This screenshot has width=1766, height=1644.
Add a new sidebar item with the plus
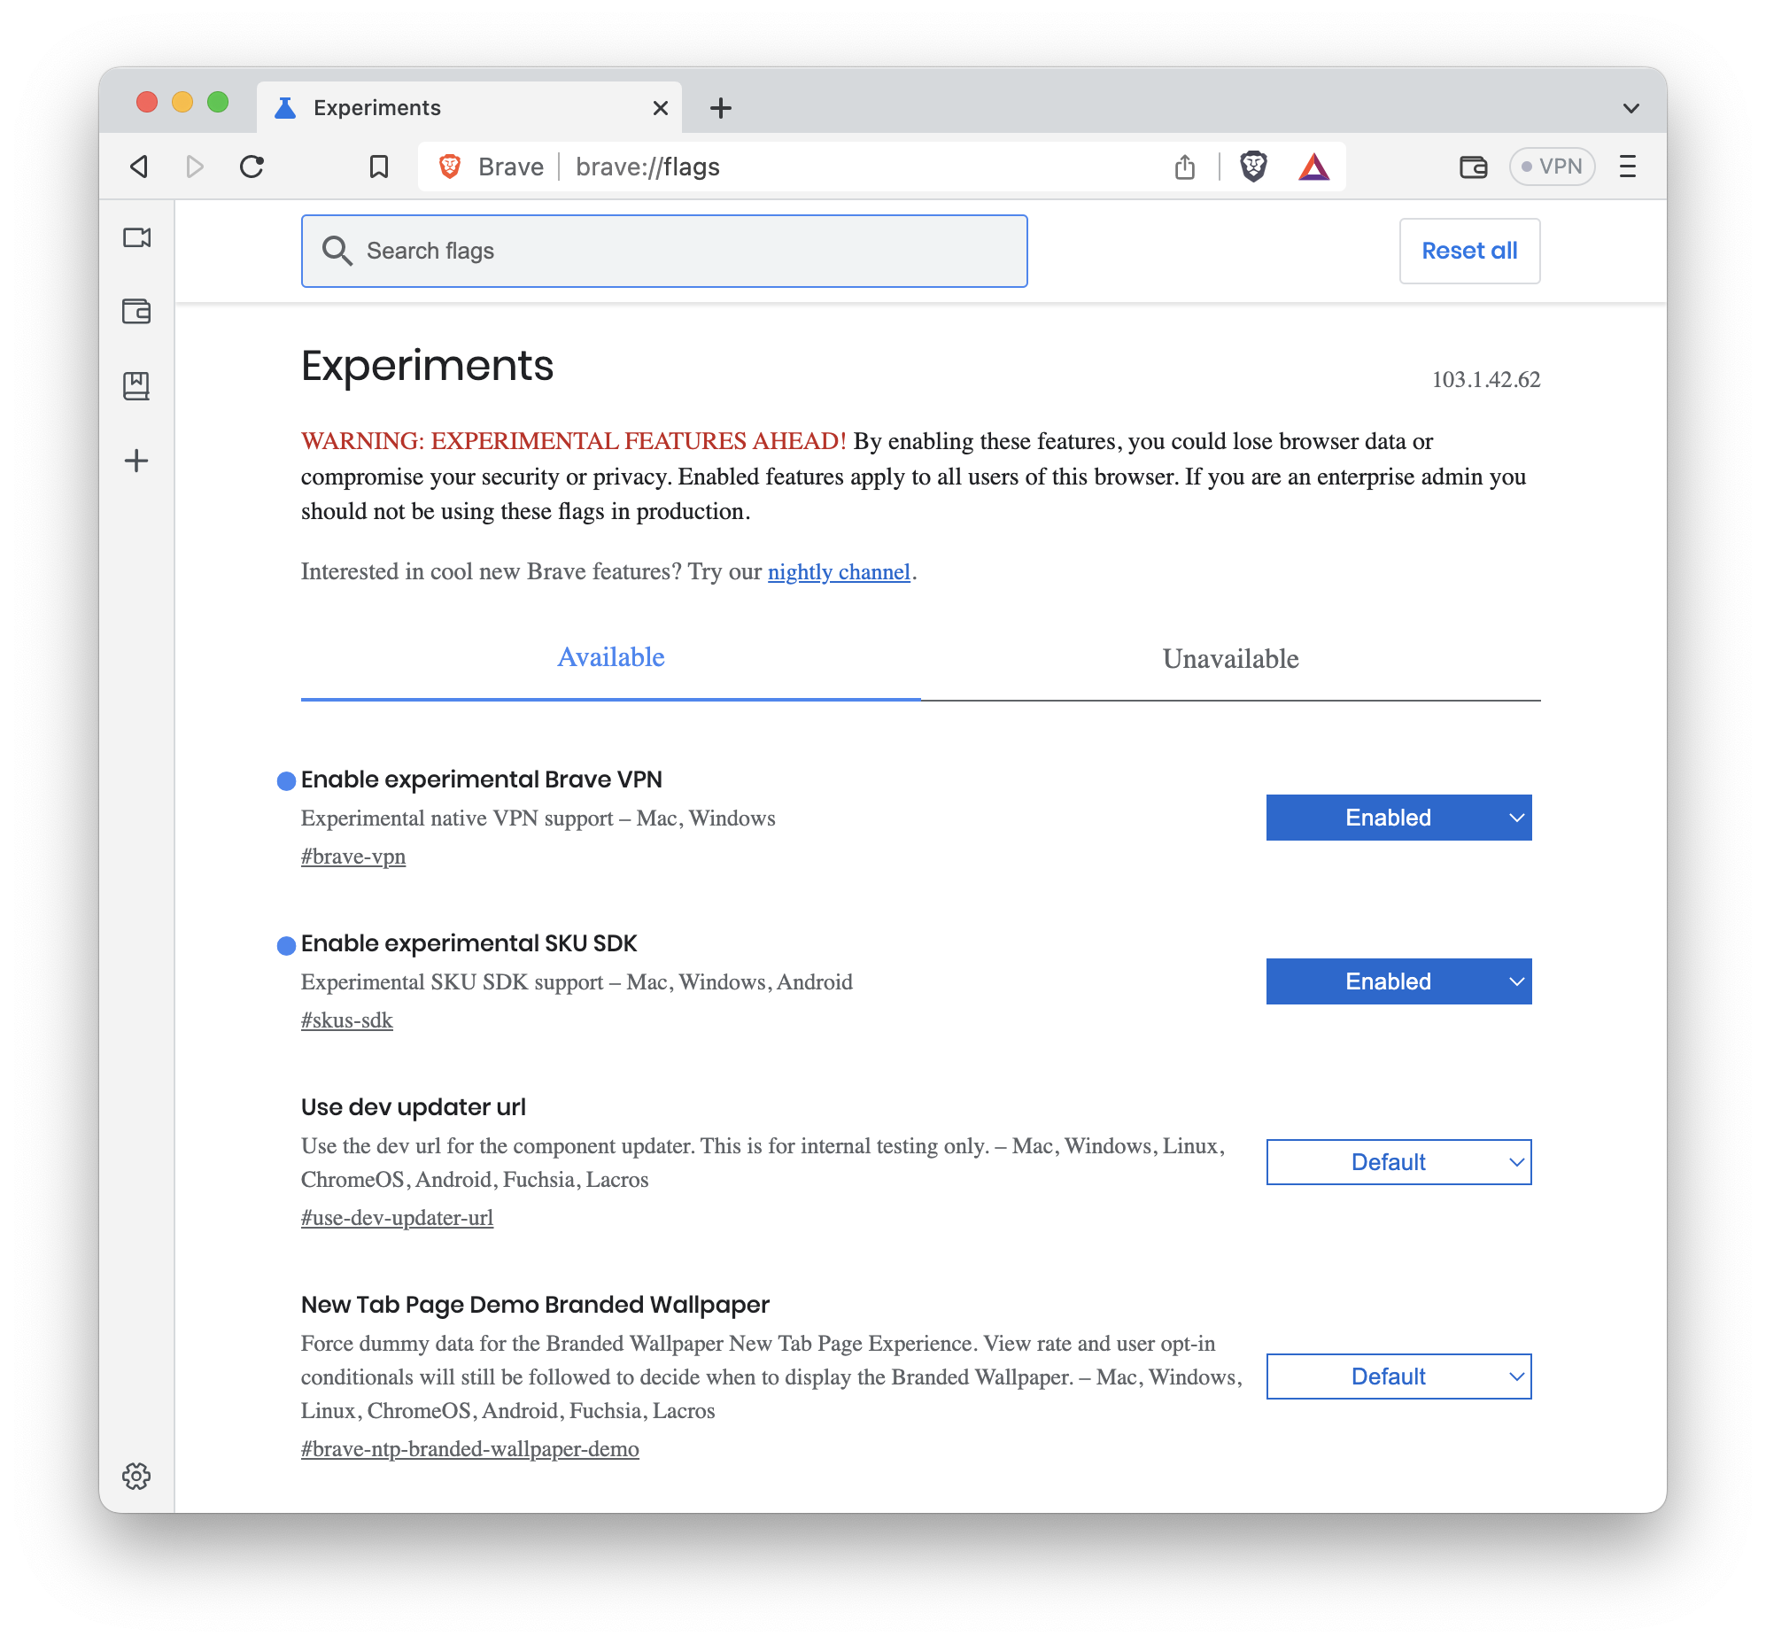tap(136, 461)
